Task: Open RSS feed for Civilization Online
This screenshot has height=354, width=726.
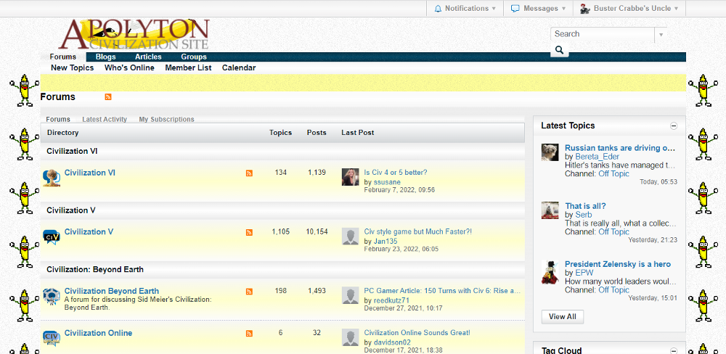Action: (249, 333)
